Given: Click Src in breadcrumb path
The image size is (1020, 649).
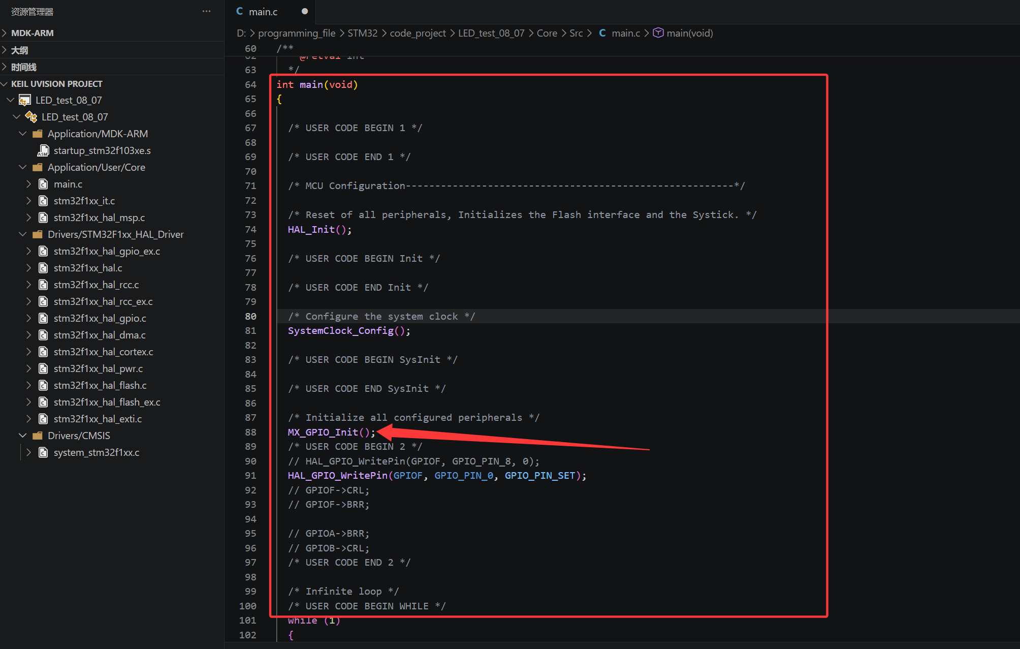Looking at the screenshot, I should tap(576, 33).
